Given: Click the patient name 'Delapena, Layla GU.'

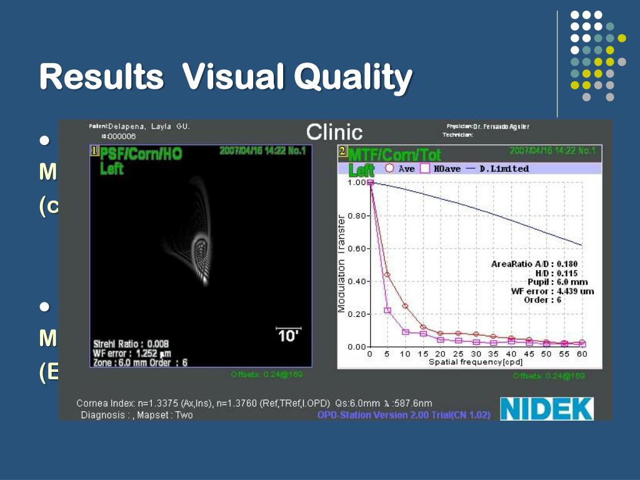Looking at the screenshot, I should click(149, 126).
